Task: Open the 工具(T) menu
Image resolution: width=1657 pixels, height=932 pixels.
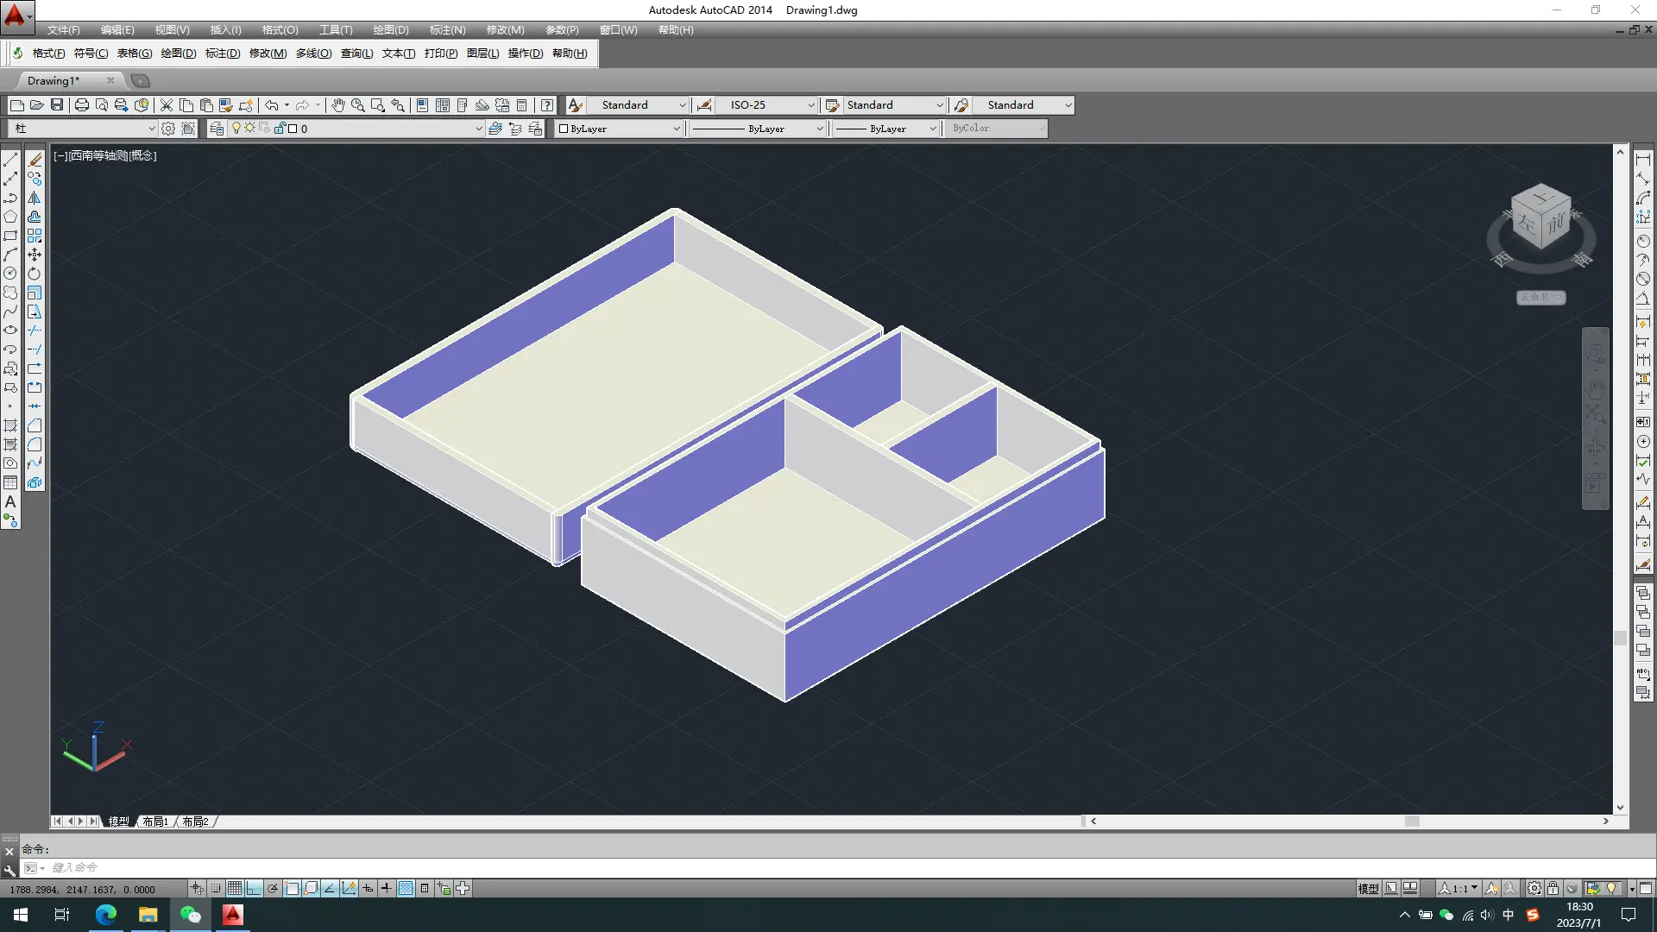Action: [x=336, y=30]
